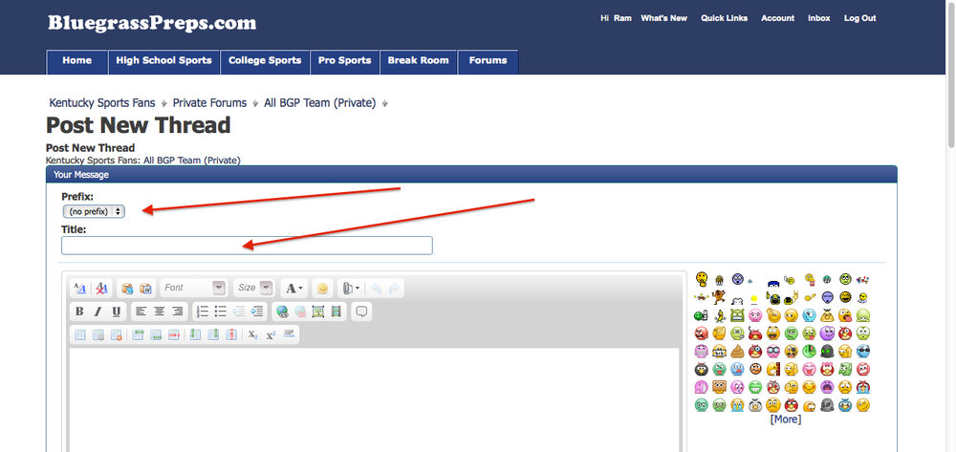
Task: Switch to the Pro Sports tab
Action: click(x=344, y=61)
